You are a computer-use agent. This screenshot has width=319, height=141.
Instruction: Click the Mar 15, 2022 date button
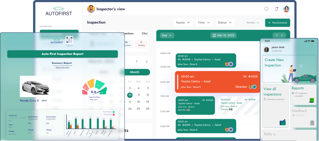223,35
